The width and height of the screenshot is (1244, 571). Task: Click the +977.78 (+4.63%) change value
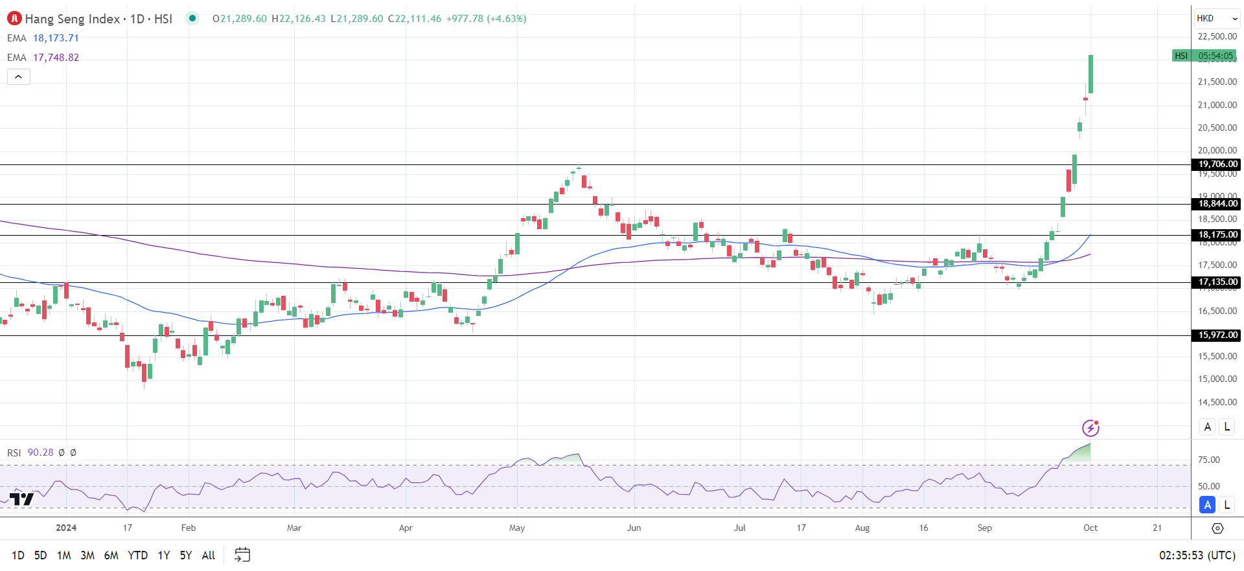[487, 19]
